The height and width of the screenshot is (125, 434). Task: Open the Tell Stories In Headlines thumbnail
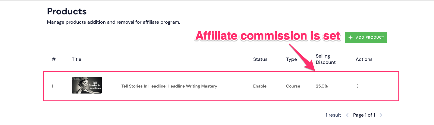click(87, 85)
